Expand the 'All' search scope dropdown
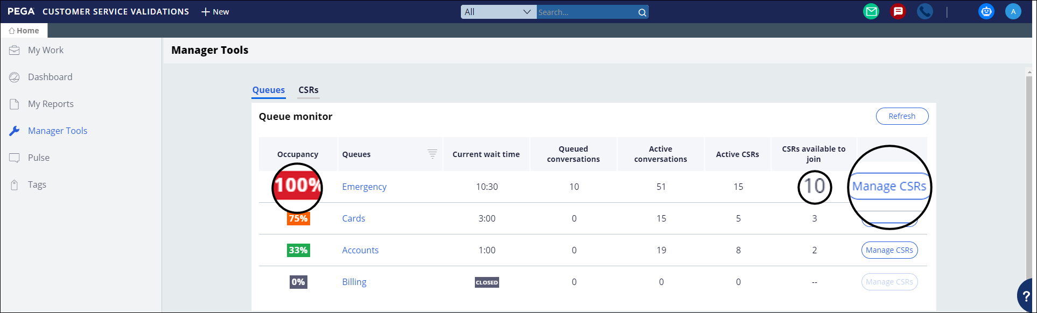The image size is (1037, 313). [x=498, y=12]
